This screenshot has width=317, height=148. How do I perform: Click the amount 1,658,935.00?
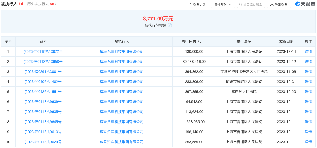194,122
